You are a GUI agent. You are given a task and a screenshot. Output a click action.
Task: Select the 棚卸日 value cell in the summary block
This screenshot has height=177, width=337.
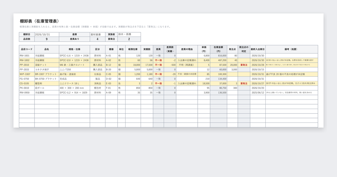click(x=46, y=35)
